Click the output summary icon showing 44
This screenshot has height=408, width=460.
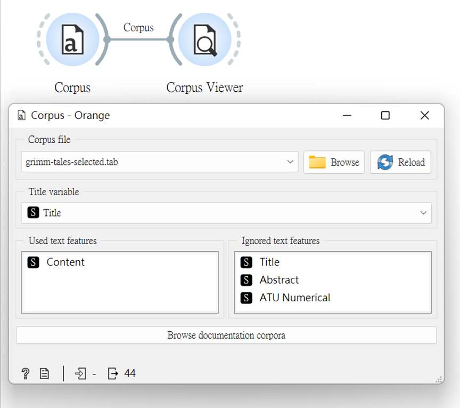[x=113, y=374]
